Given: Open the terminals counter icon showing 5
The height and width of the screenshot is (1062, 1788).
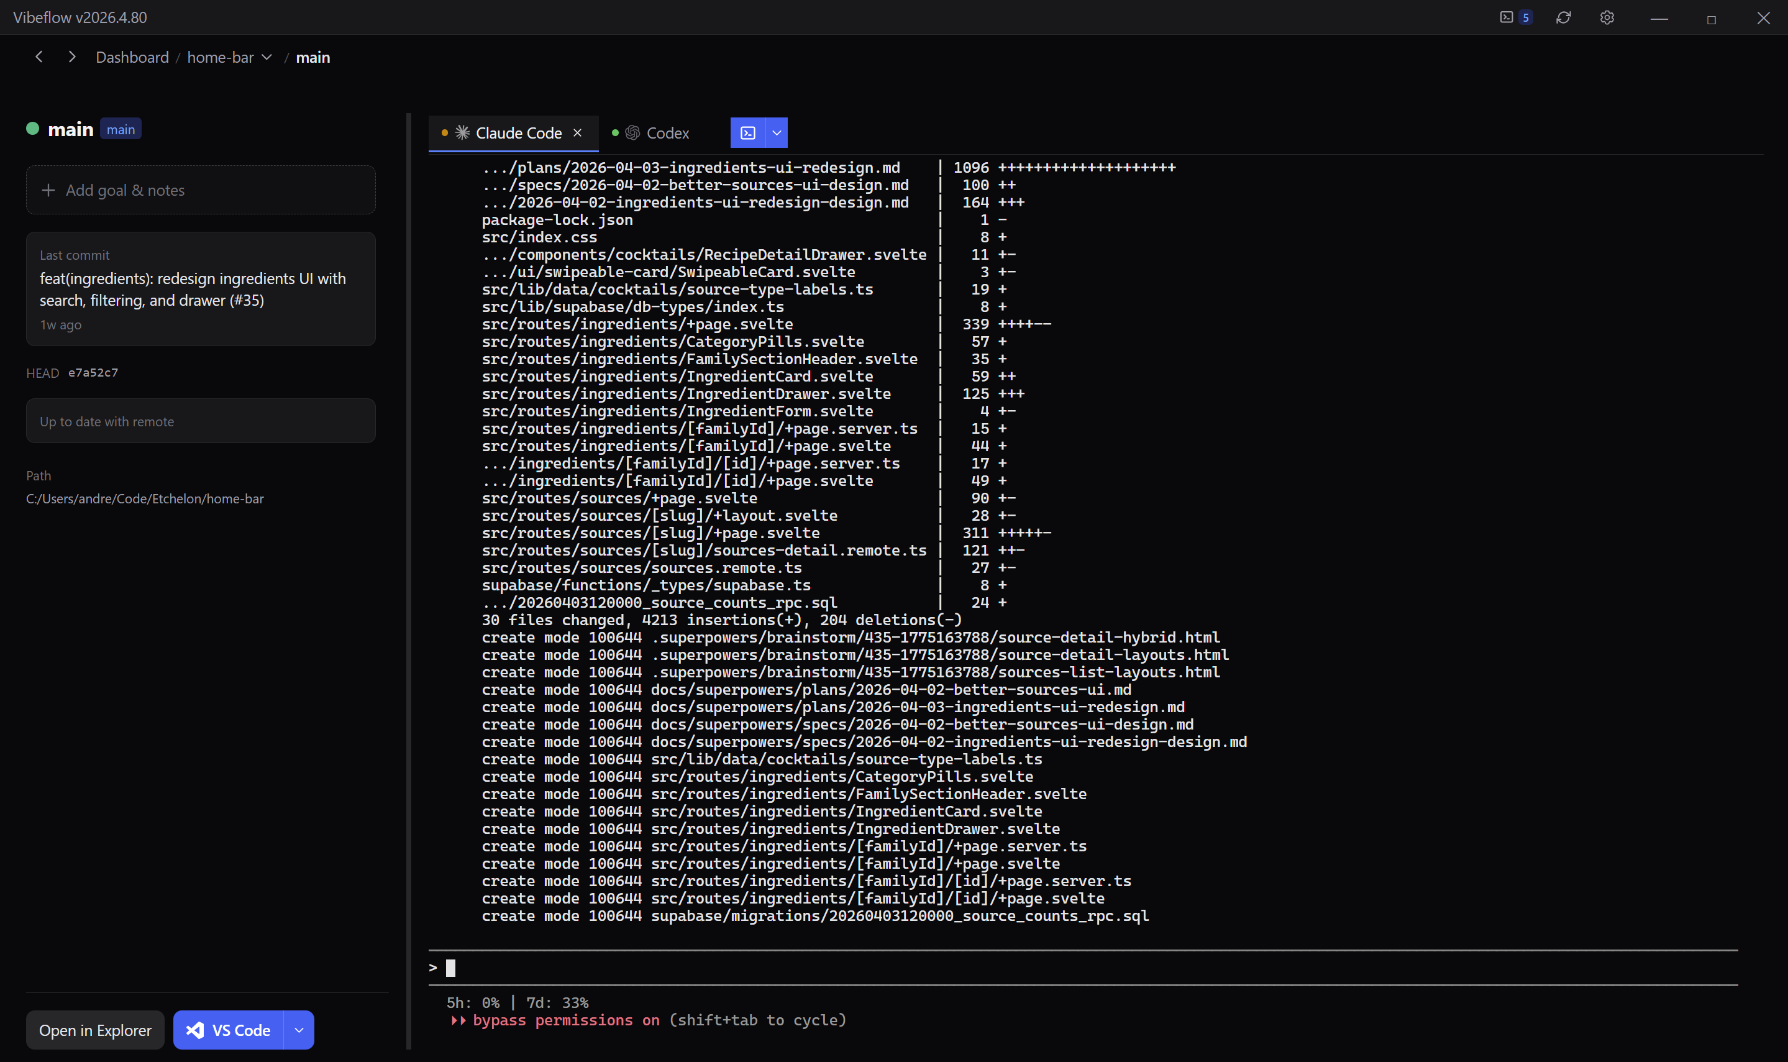Looking at the screenshot, I should (1515, 17).
